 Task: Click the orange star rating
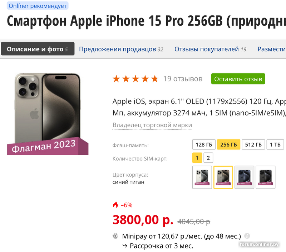[x=135, y=79]
